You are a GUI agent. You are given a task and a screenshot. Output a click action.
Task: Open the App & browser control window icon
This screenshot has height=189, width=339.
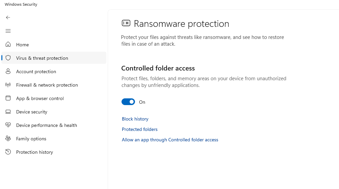tap(8, 98)
